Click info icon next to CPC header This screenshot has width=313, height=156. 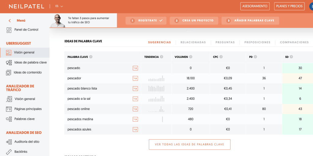(x=221, y=57)
